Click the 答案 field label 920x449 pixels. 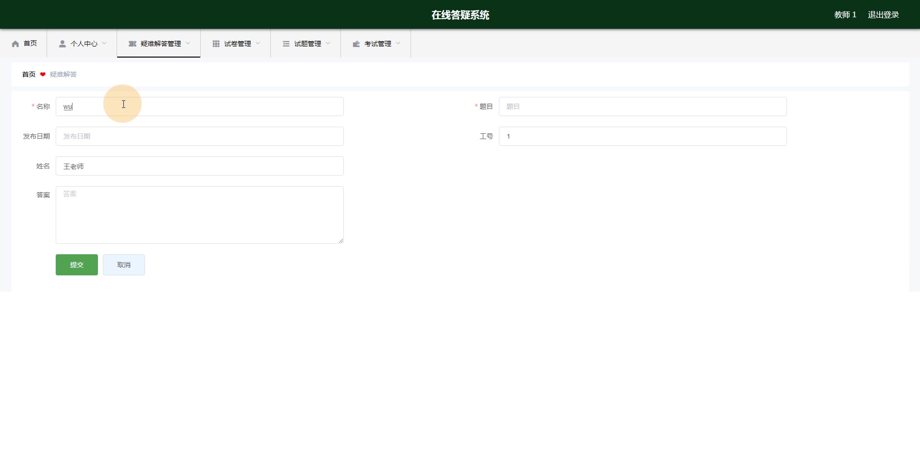pos(43,195)
